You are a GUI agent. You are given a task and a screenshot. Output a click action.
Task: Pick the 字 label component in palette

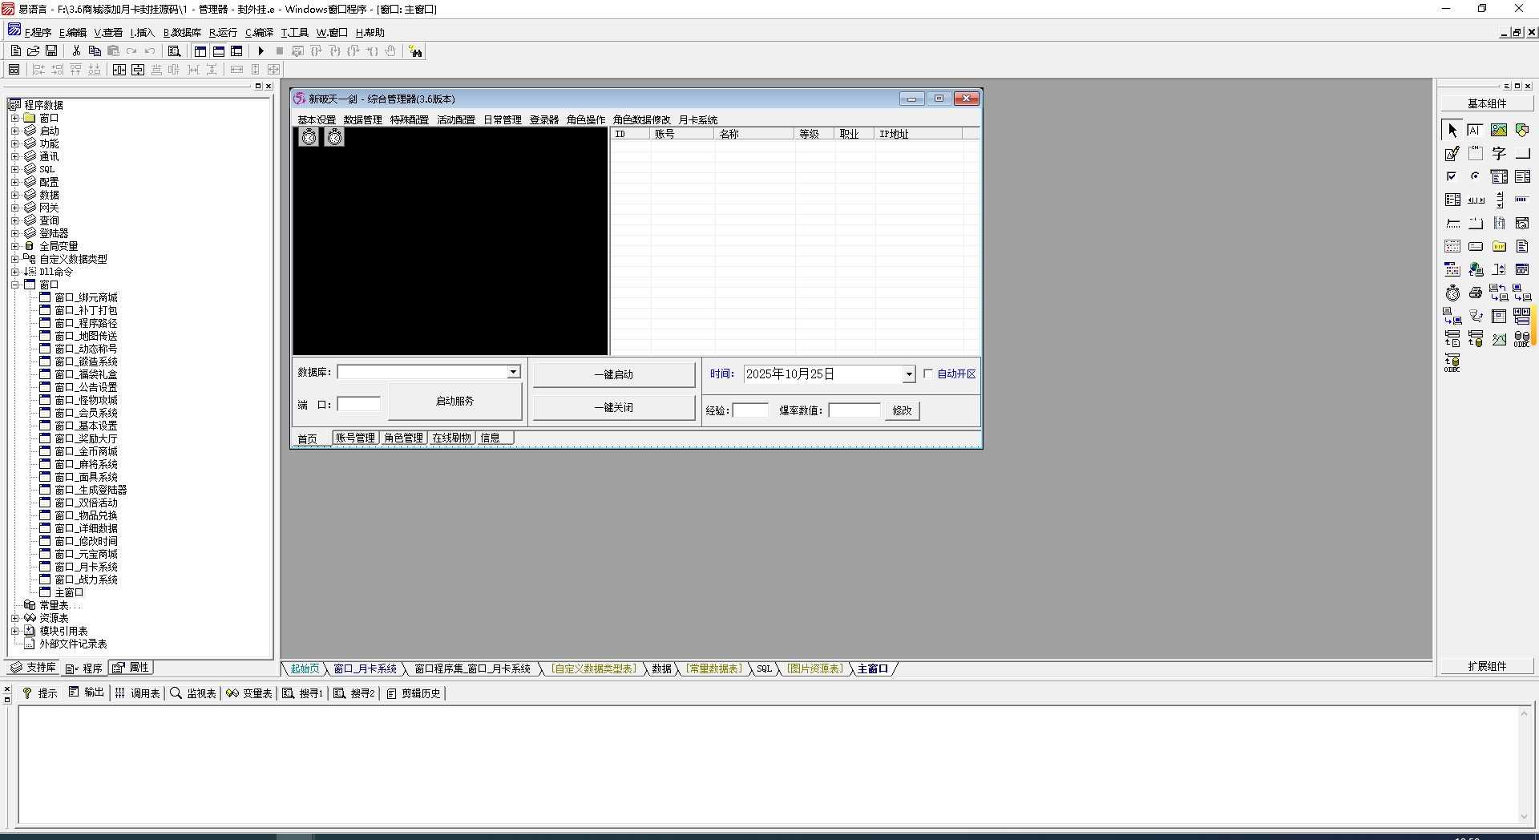tap(1499, 154)
